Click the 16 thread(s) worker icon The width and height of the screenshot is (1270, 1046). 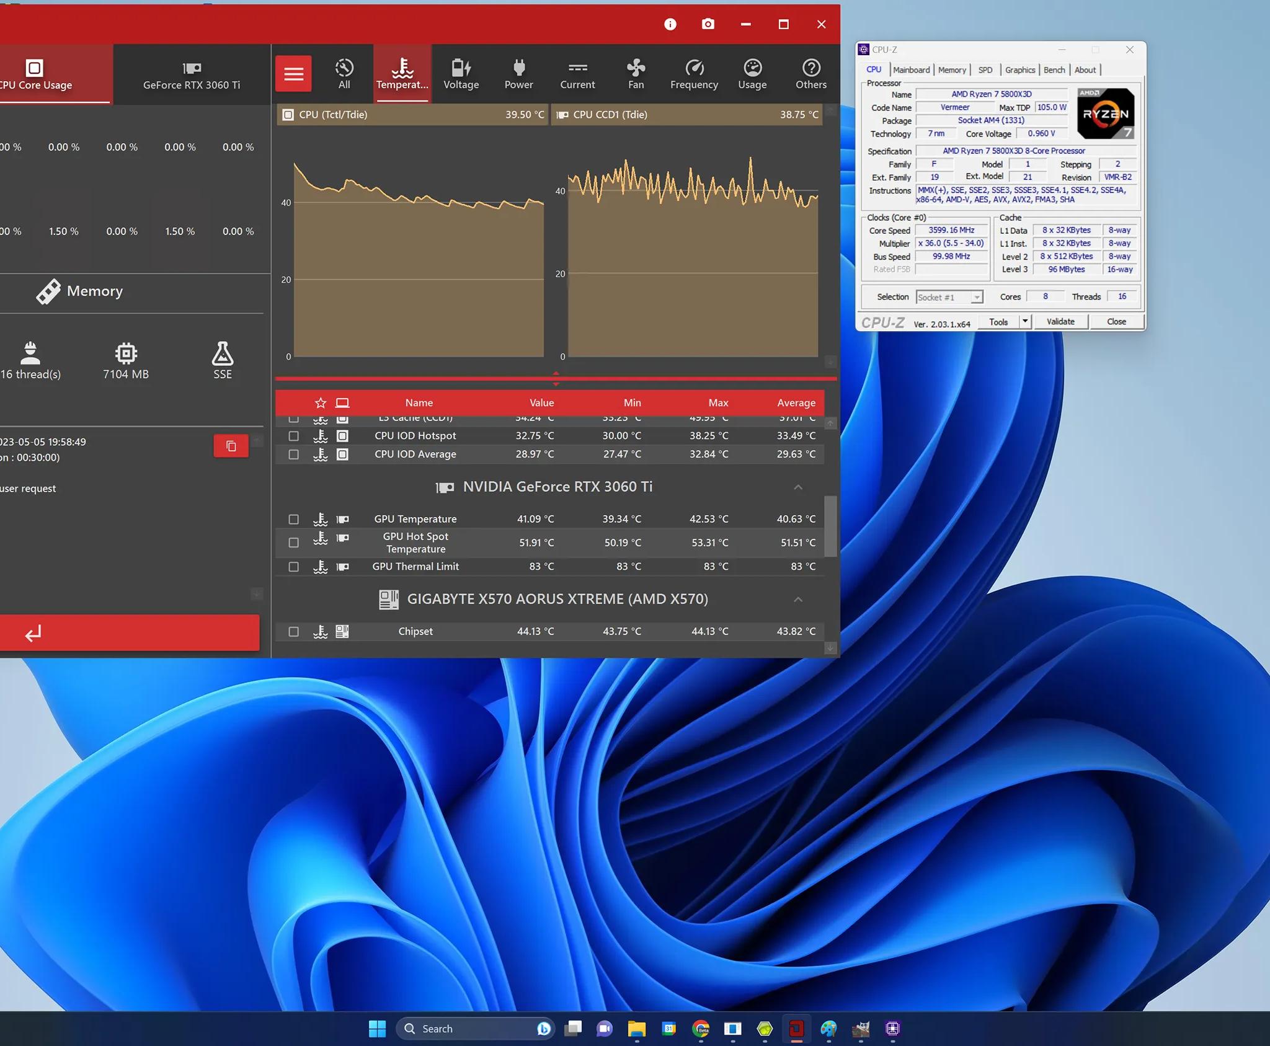pos(30,353)
